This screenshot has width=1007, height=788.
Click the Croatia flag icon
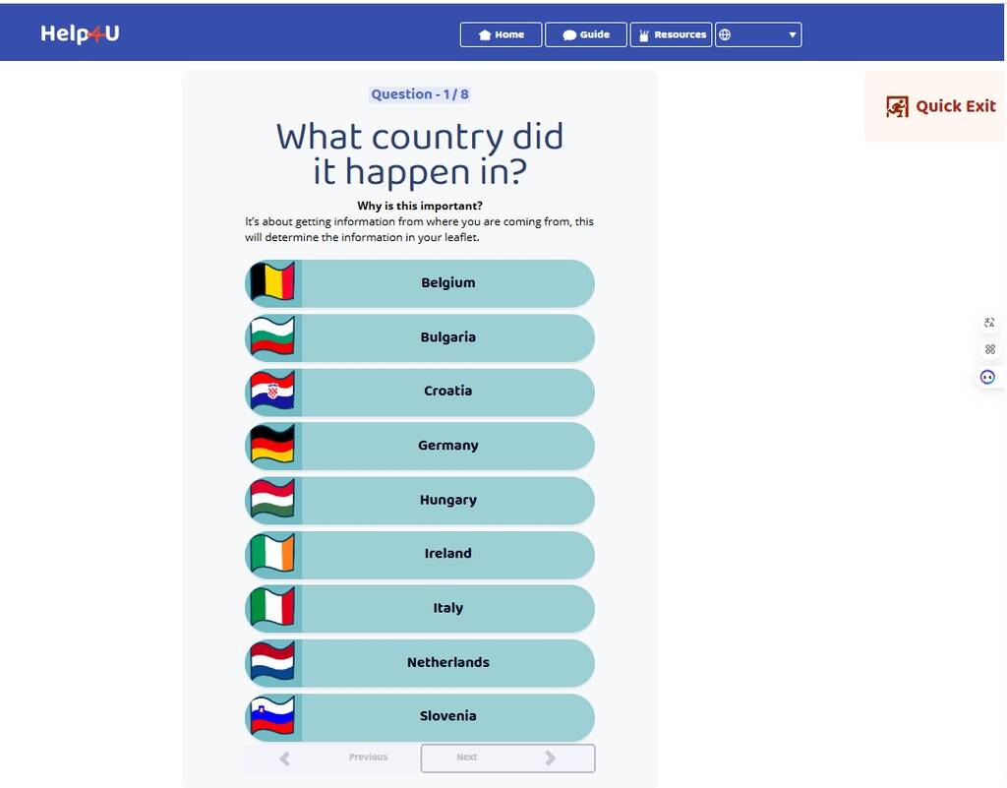[x=272, y=391]
